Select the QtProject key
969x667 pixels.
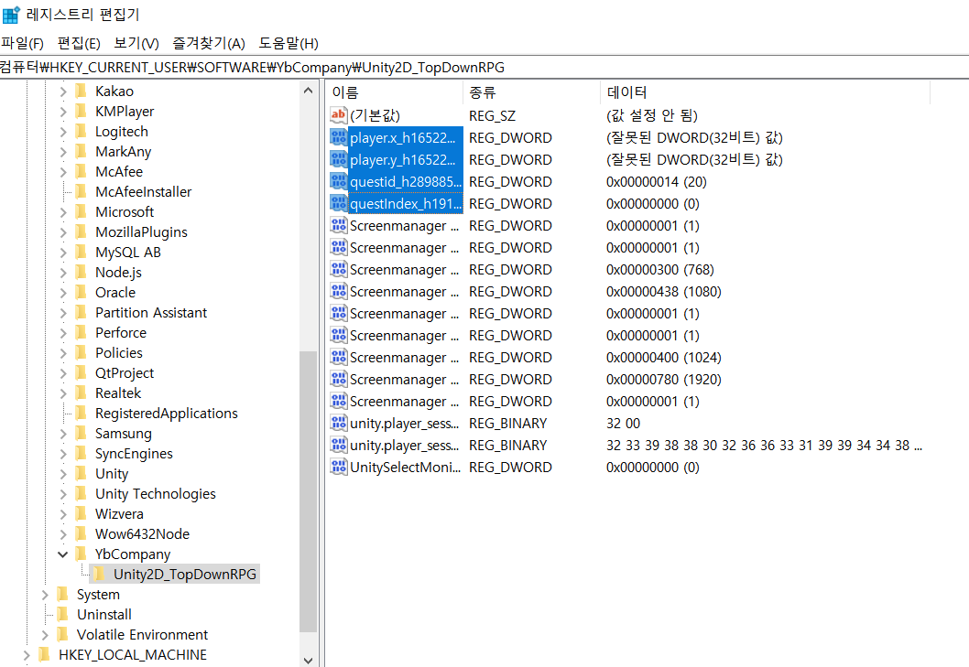(x=125, y=373)
